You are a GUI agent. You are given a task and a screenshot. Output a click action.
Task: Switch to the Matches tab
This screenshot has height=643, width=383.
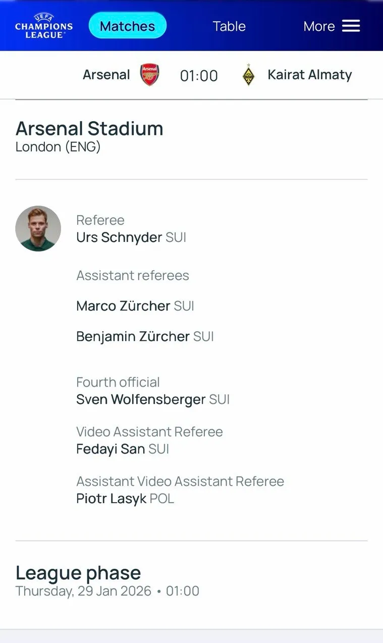click(x=127, y=26)
